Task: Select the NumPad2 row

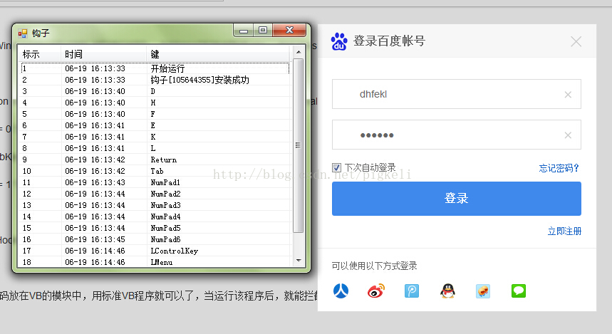Action: pyautogui.click(x=155, y=194)
